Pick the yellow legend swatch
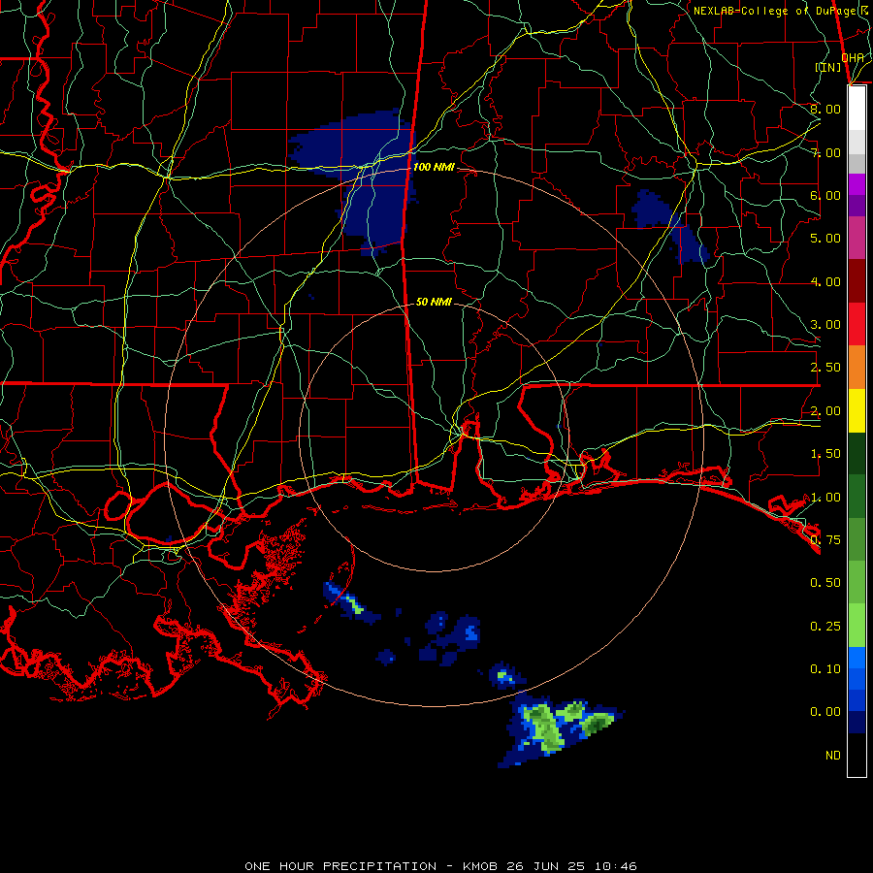The image size is (873, 873). click(857, 410)
